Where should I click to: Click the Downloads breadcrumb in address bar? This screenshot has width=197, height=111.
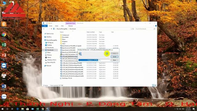pos(73,29)
